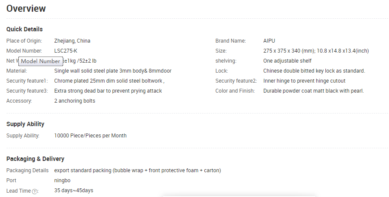389x197 pixels.
Task: Click the chrome plated boltwork feature text
Action: (x=109, y=81)
